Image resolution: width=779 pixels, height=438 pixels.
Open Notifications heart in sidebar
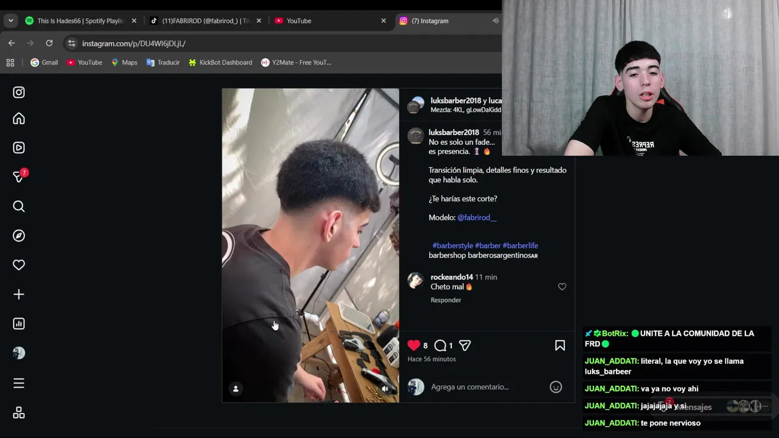pos(19,265)
